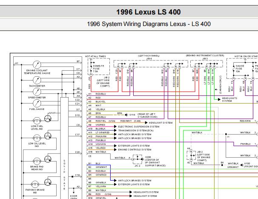Viewport: 258px width, 199px height.
Task: Select "HEADLIGHT SYSTEM" on the RED/YEL row
Action: click(x=161, y=123)
